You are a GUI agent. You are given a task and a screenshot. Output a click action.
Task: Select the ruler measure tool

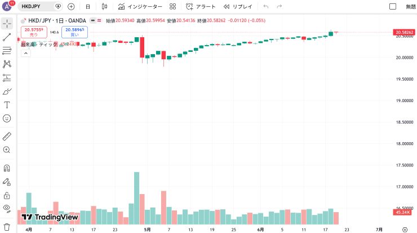click(7, 137)
